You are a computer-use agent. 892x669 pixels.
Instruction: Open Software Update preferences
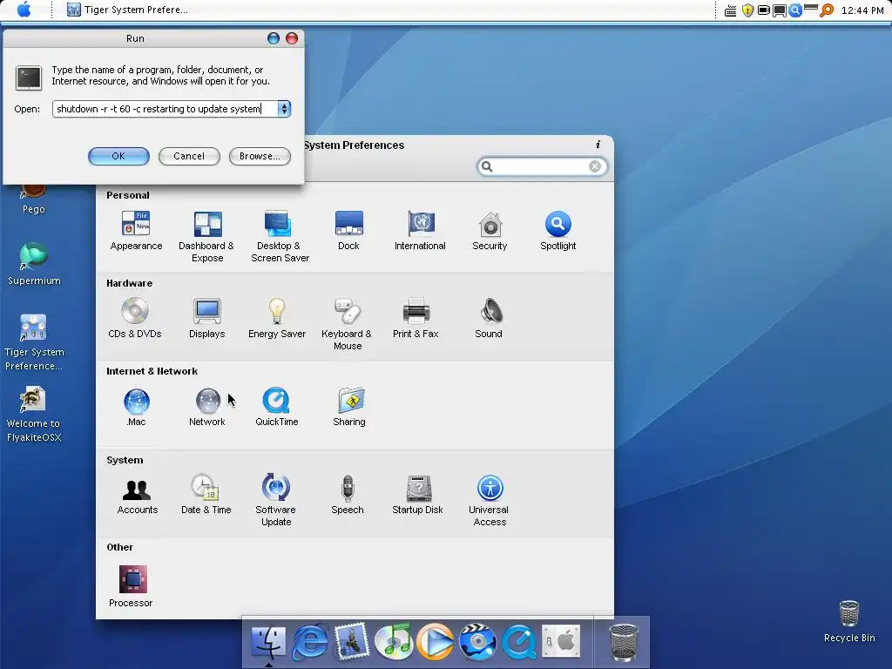coord(276,501)
